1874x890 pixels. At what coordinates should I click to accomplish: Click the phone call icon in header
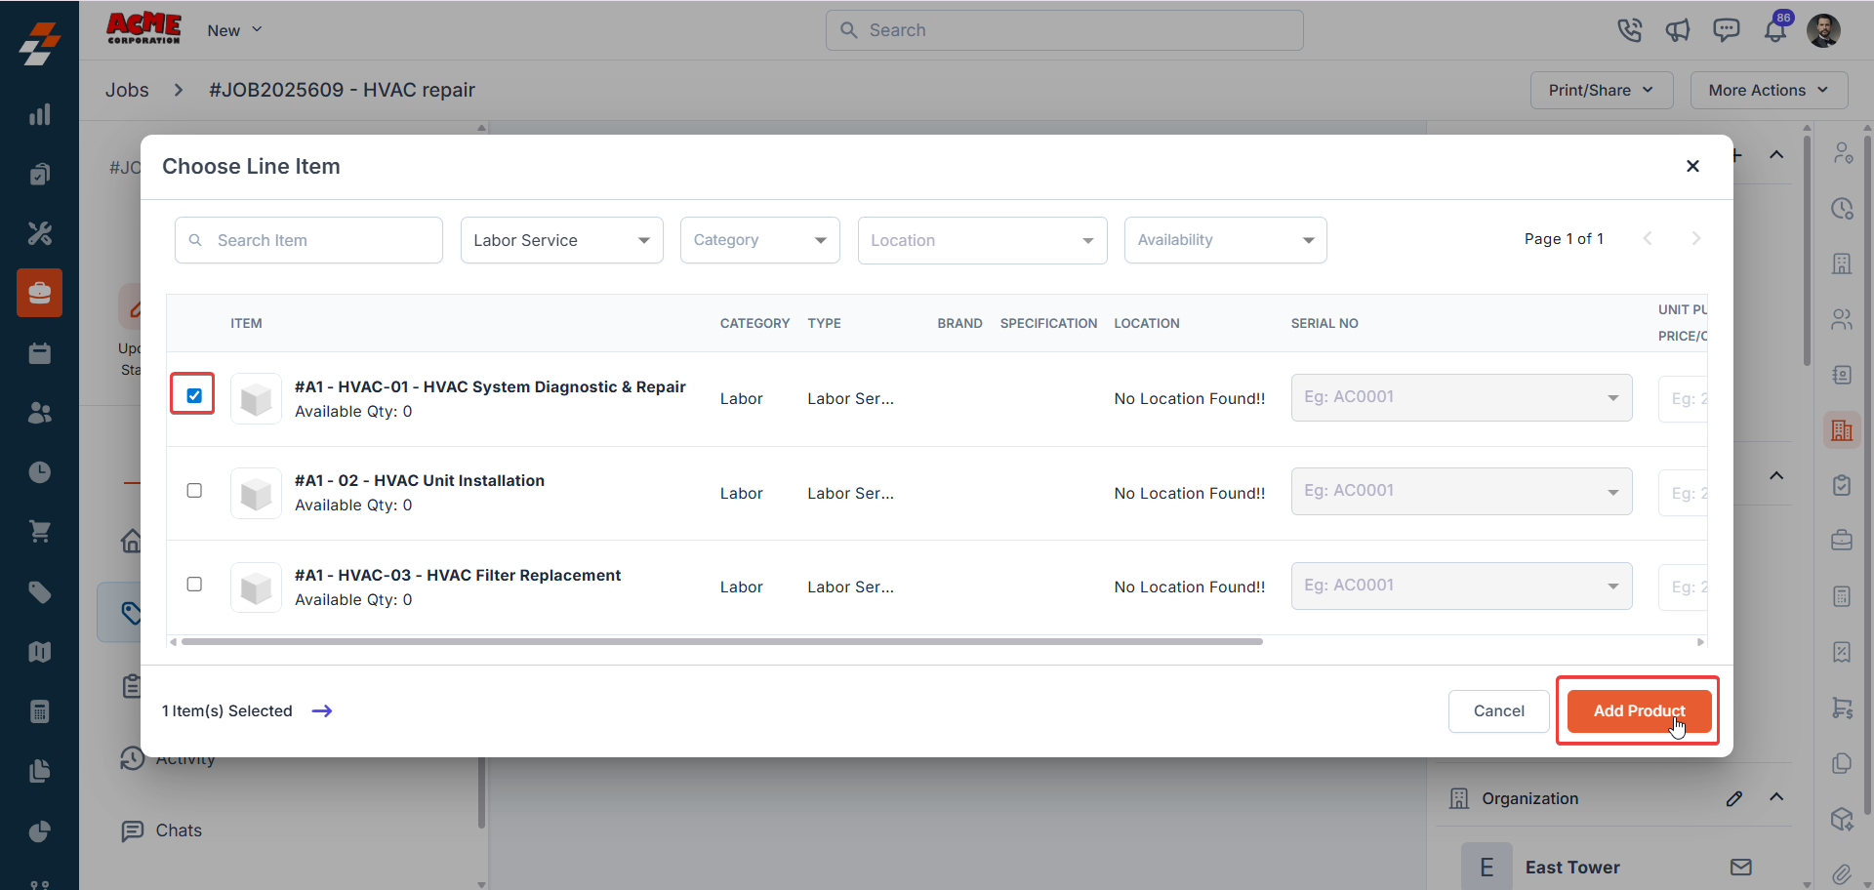coord(1629,30)
